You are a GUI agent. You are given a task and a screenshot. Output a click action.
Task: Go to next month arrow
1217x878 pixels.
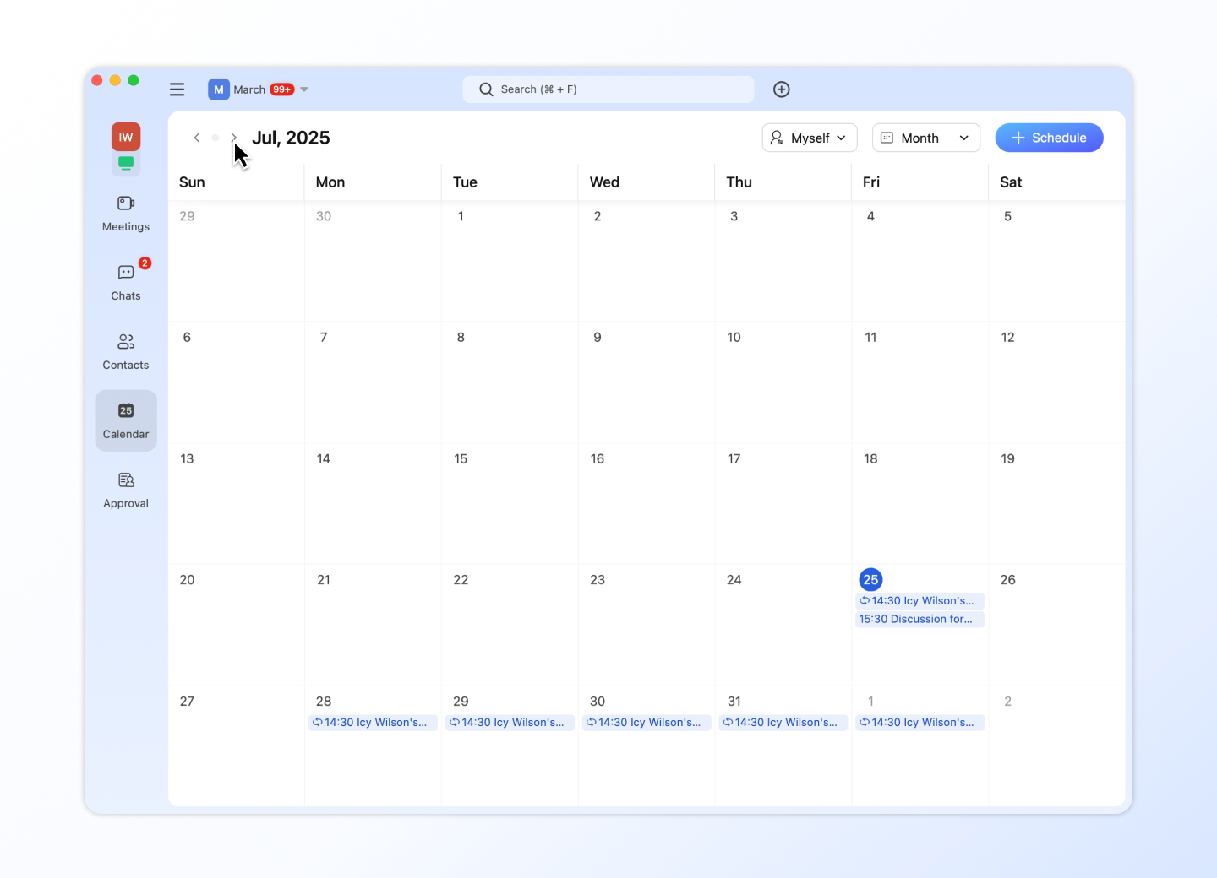[233, 138]
